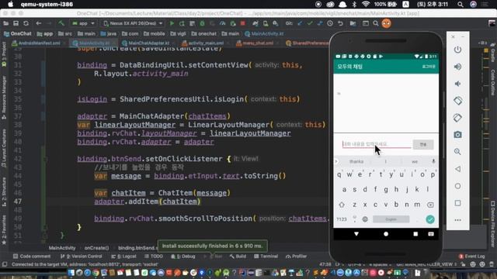Click the Git commit checkmark icon
The image size is (497, 279).
(x=310, y=23)
